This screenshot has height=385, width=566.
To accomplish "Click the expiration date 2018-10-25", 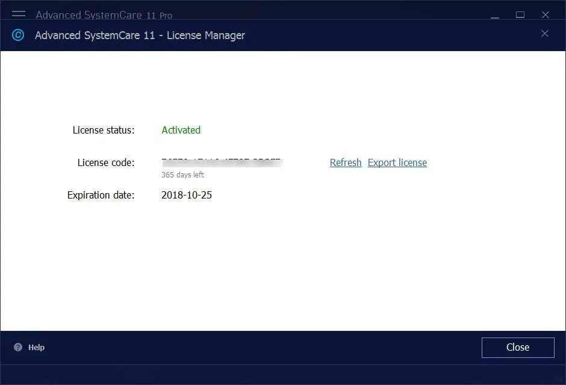I will 187,195.
